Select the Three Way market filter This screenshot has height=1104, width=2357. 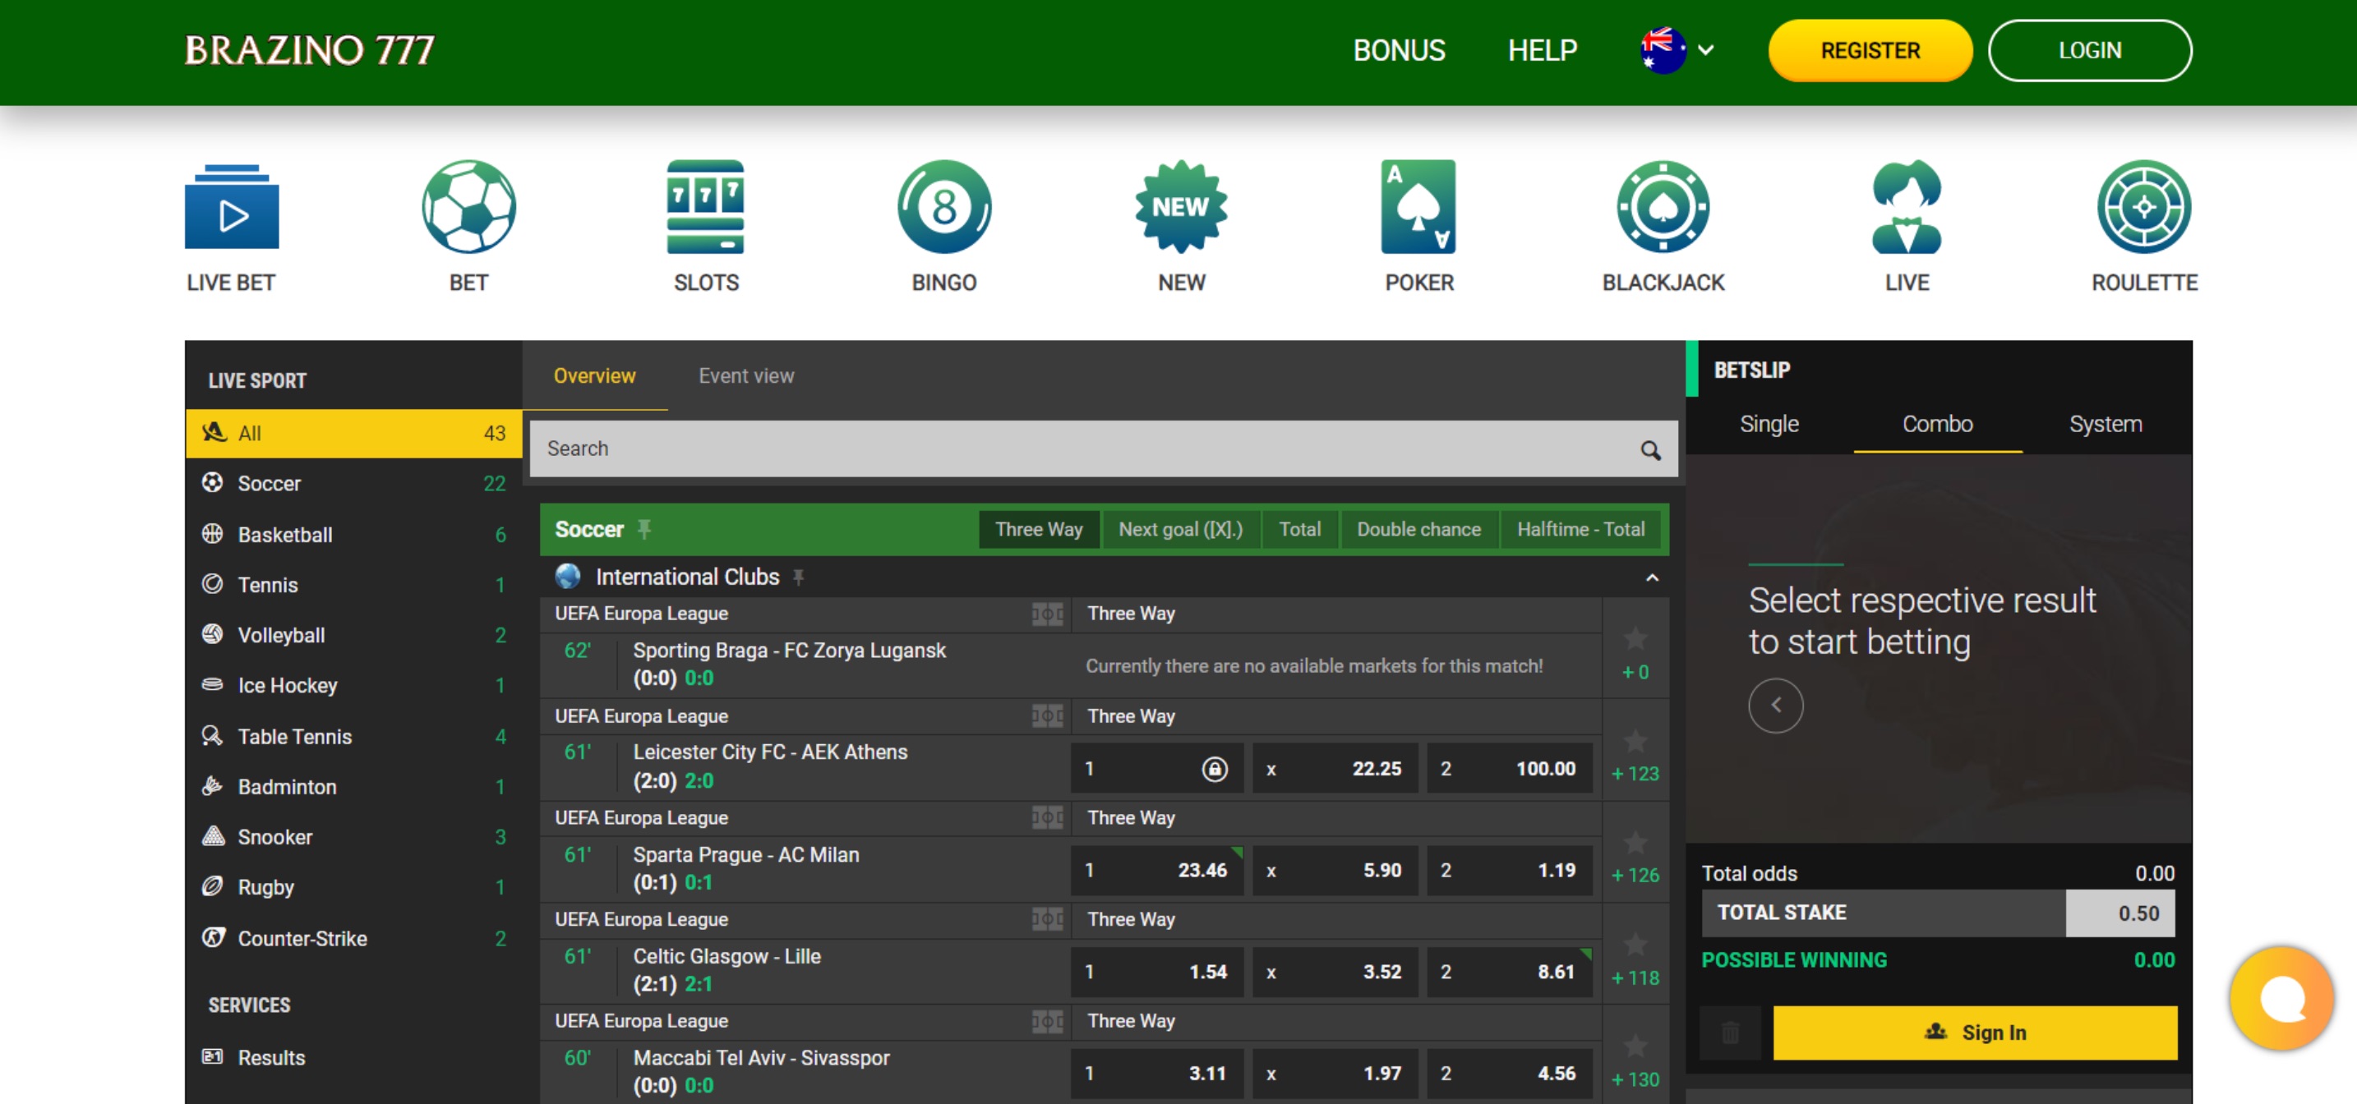[1039, 530]
